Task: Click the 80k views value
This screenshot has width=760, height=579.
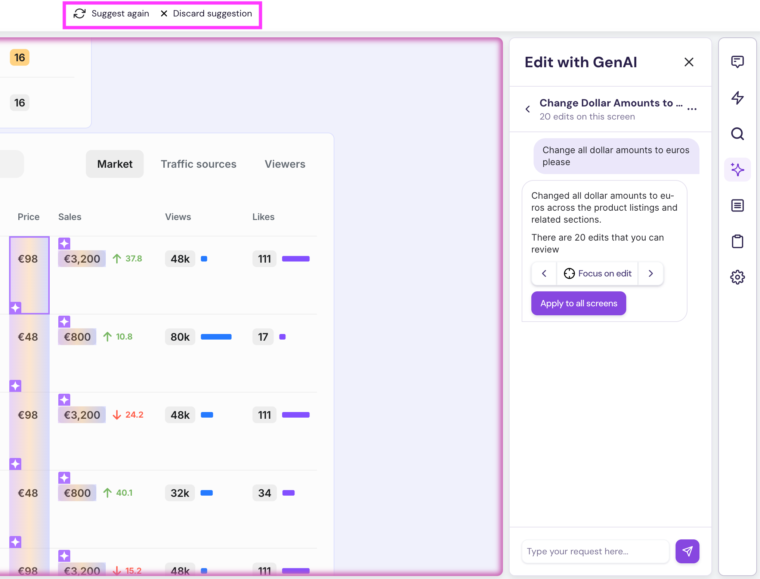Action: [180, 337]
